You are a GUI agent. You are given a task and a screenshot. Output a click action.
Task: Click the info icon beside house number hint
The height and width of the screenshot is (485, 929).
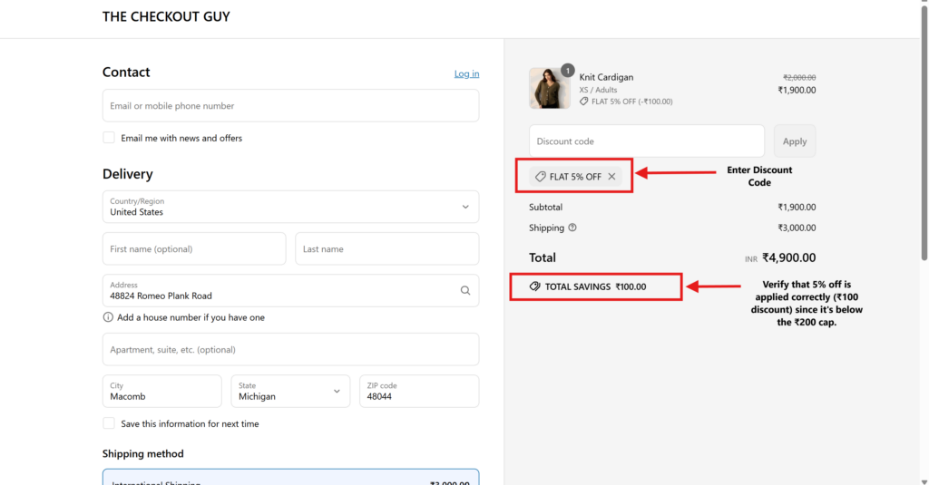click(x=108, y=317)
